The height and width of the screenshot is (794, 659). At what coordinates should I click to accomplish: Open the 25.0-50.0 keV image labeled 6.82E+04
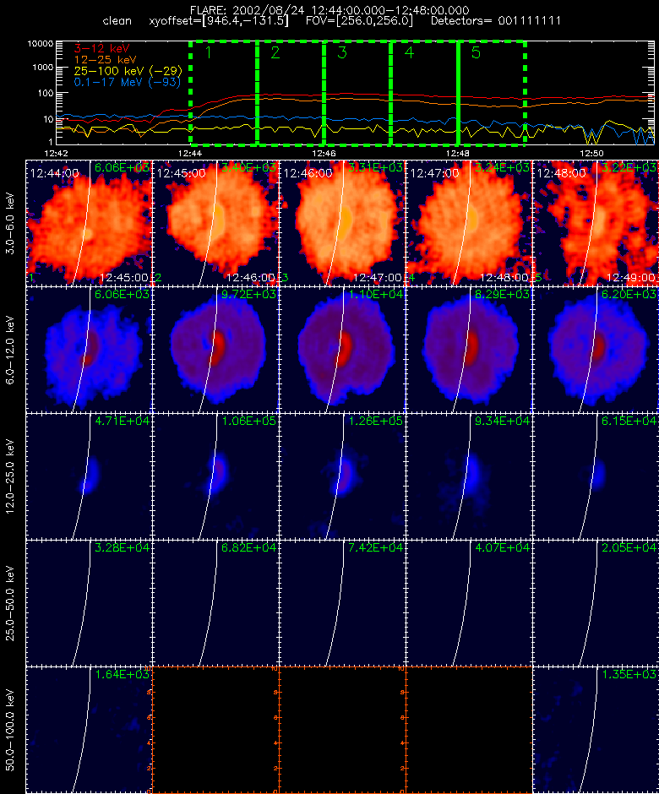[x=215, y=603]
